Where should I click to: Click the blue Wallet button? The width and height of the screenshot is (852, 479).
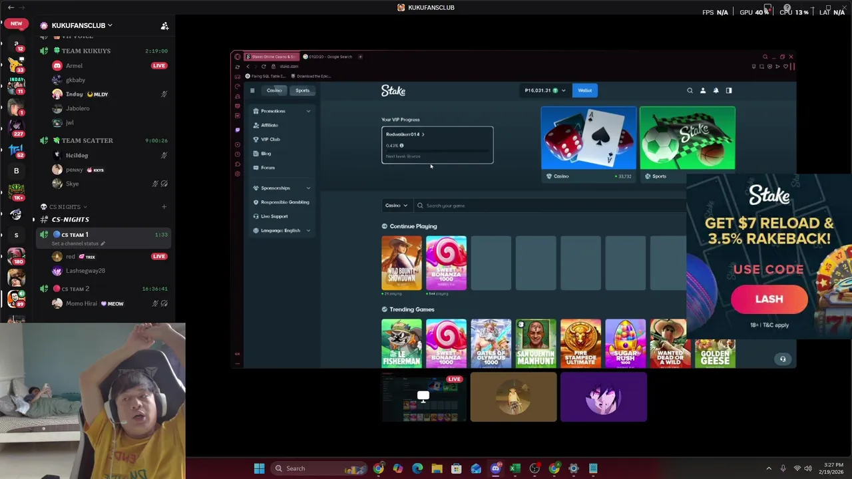point(584,90)
